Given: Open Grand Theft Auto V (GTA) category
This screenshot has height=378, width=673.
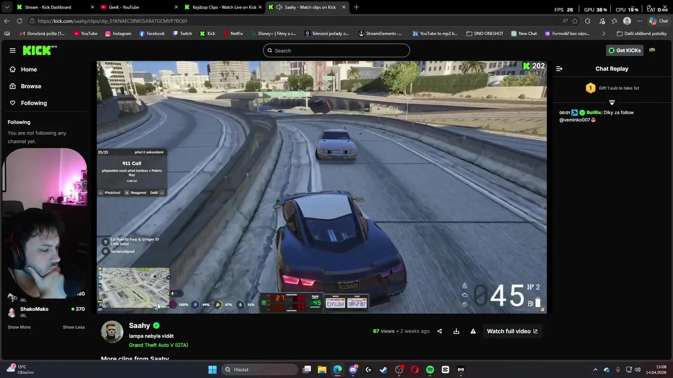Looking at the screenshot, I should 158,345.
